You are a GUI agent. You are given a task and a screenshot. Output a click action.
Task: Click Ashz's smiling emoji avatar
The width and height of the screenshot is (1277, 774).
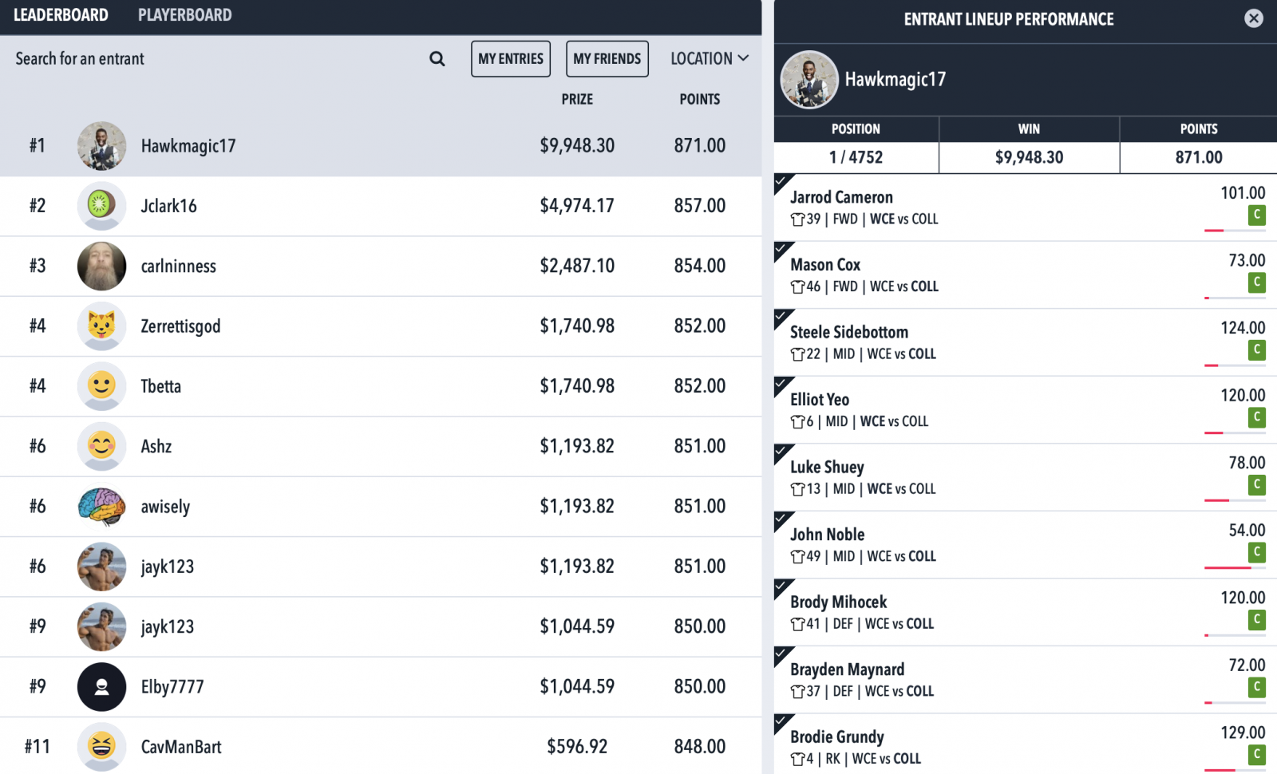[x=101, y=446]
